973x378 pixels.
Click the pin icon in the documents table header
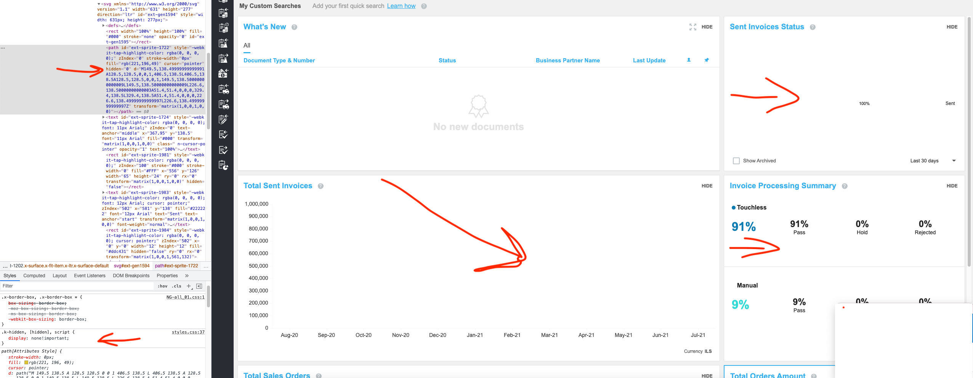click(706, 60)
